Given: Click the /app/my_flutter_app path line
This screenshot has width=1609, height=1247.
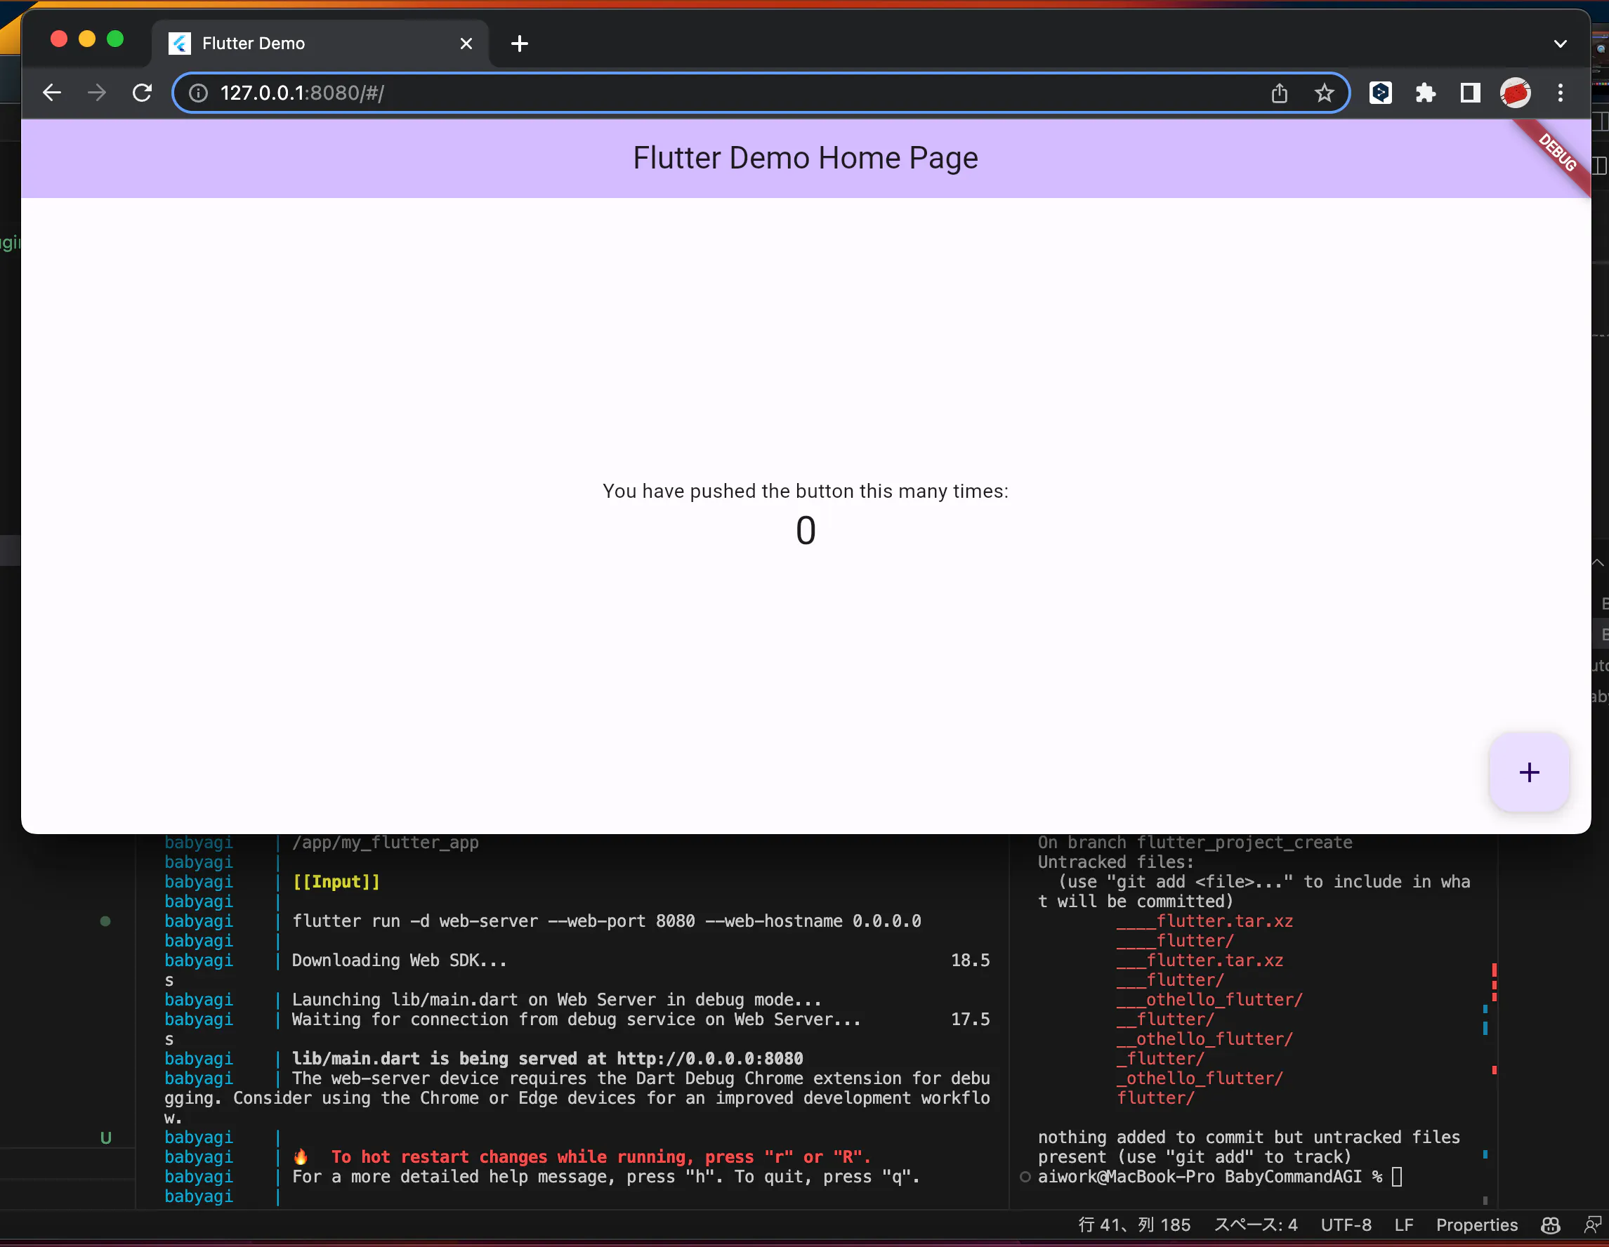Looking at the screenshot, I should (x=386, y=843).
